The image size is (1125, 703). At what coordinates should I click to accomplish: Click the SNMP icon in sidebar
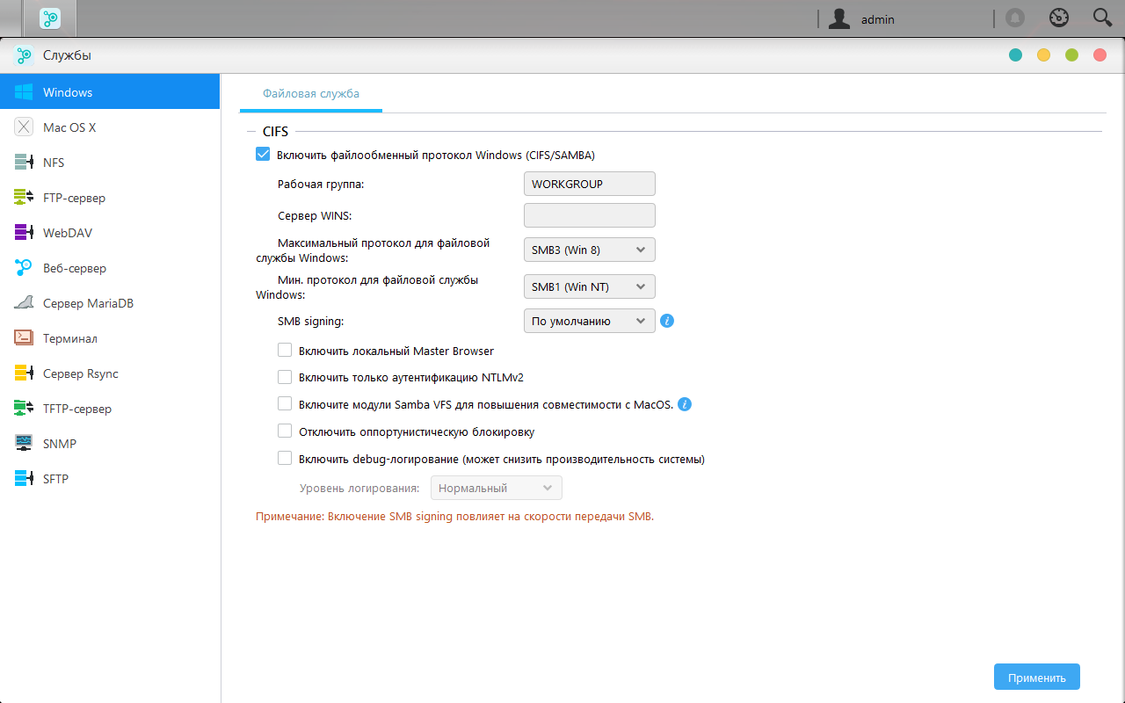pyautogui.click(x=24, y=444)
